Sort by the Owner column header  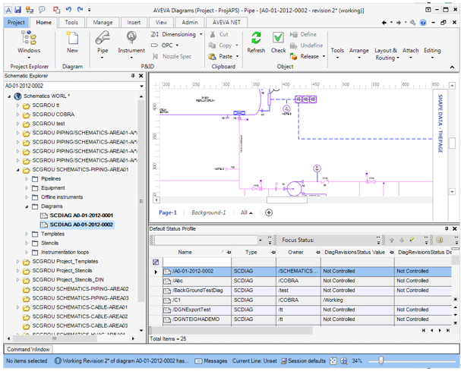(x=295, y=252)
